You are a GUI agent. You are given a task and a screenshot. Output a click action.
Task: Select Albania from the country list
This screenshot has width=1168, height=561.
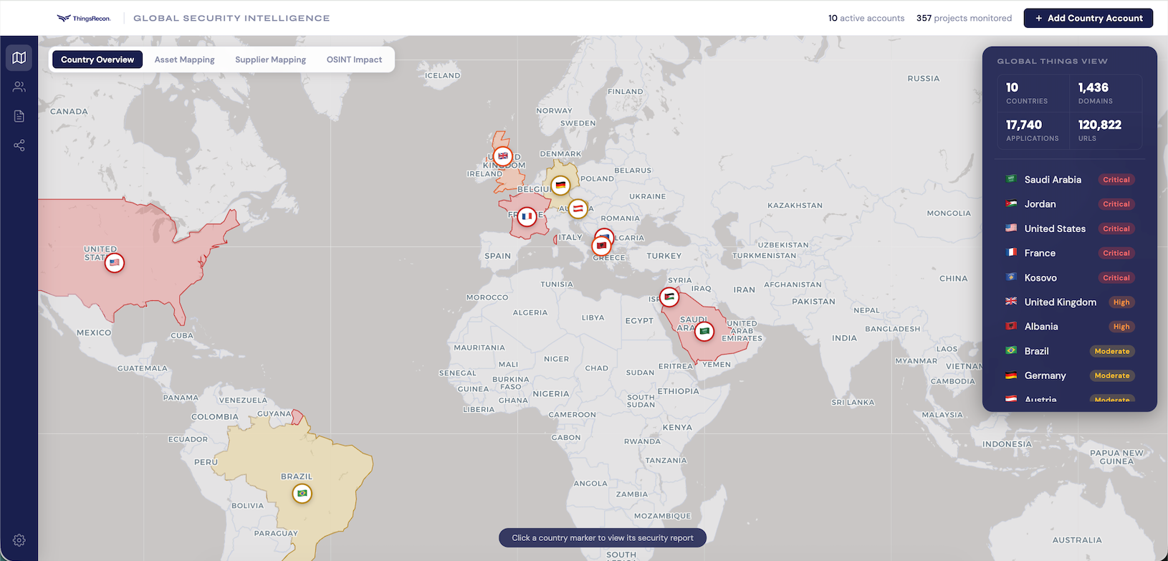point(1040,327)
